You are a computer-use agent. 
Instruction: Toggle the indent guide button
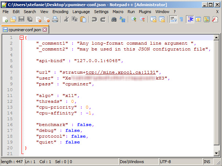tap(190, 19)
